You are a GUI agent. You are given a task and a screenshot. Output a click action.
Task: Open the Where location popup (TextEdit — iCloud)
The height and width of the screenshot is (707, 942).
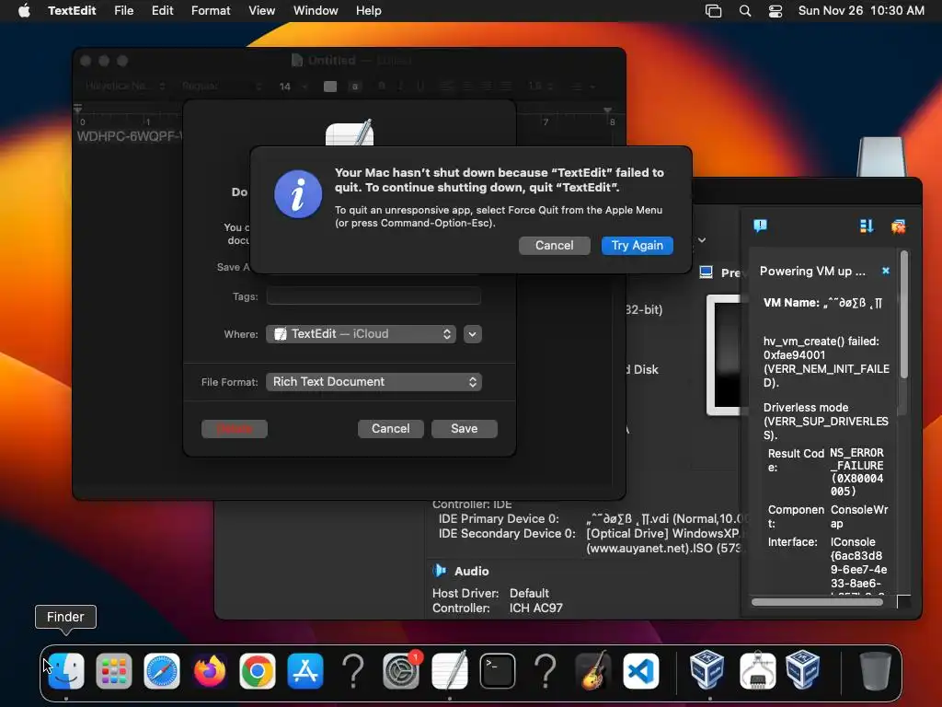pyautogui.click(x=361, y=333)
